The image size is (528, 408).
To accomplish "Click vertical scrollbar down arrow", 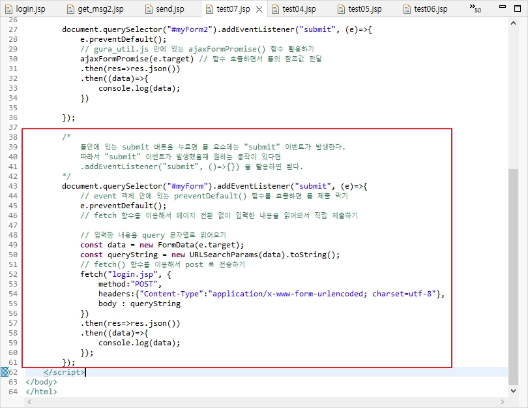I will pos(513,391).
